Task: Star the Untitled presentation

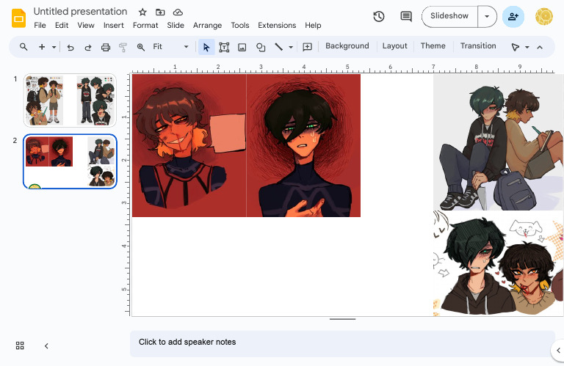Action: tap(142, 12)
